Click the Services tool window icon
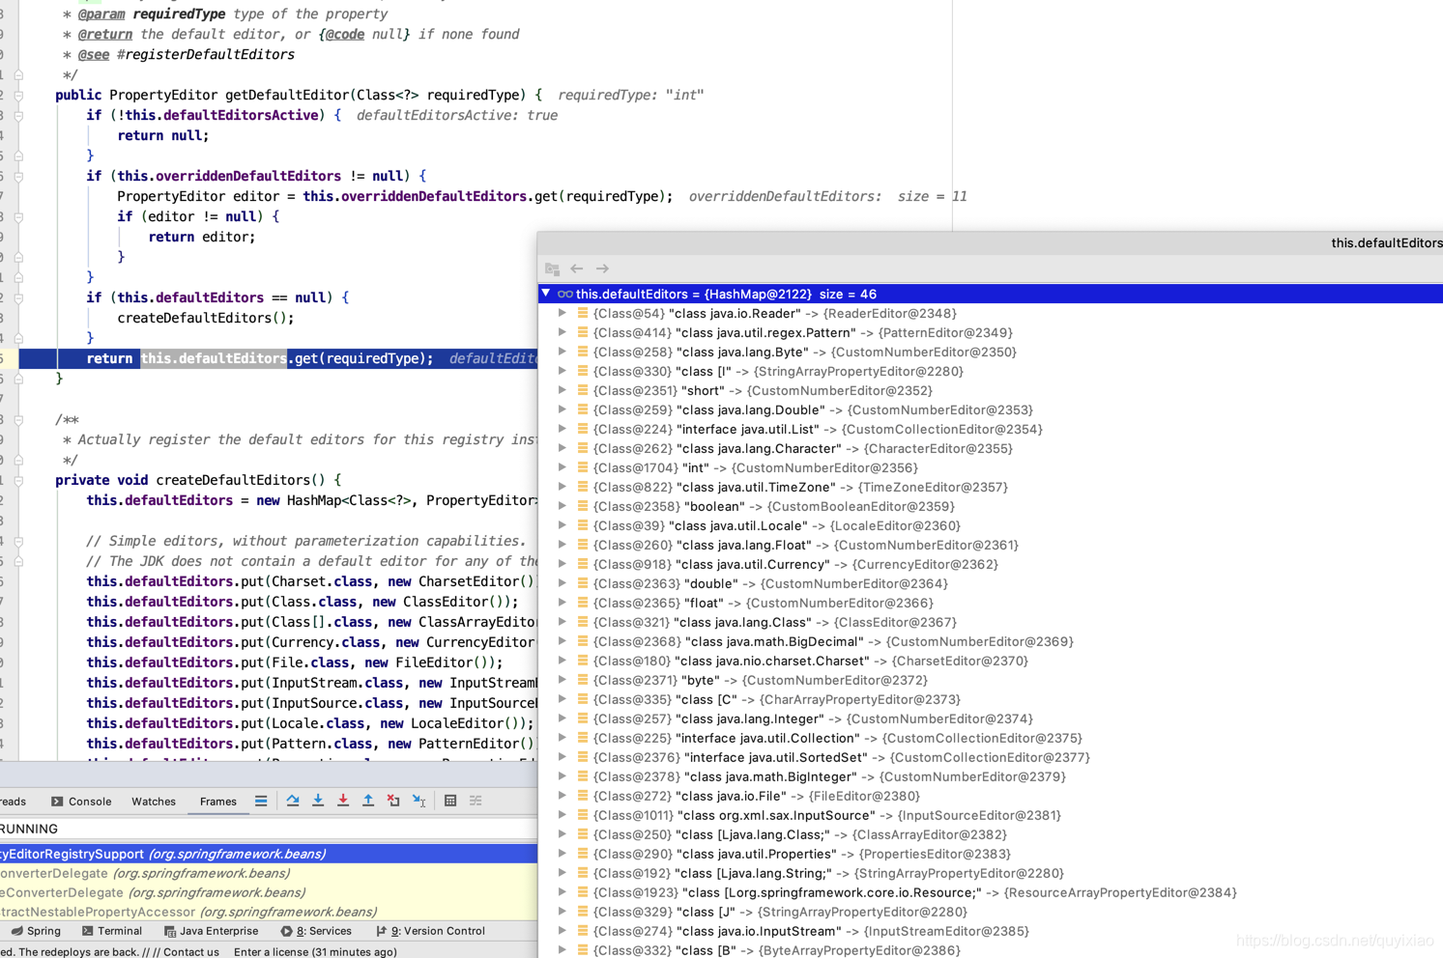 coord(286,931)
